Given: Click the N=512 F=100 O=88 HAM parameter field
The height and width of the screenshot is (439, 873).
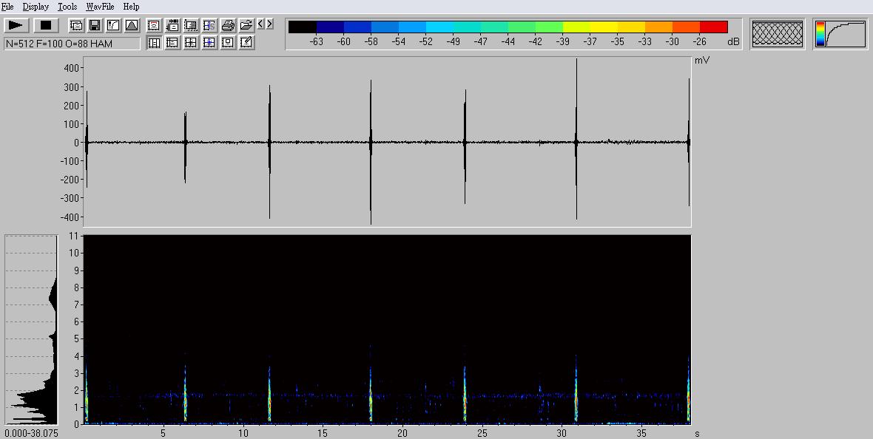Looking at the screenshot, I should click(72, 44).
